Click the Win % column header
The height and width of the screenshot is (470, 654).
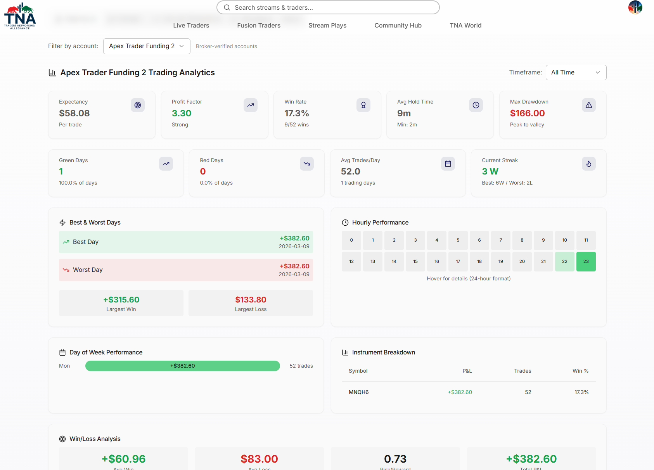580,371
